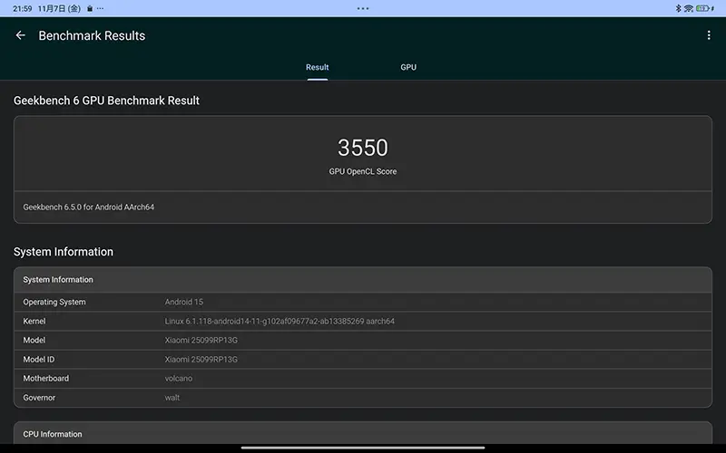The height and width of the screenshot is (453, 726).
Task: Go back using the arrow icon
Action: pyautogui.click(x=20, y=35)
